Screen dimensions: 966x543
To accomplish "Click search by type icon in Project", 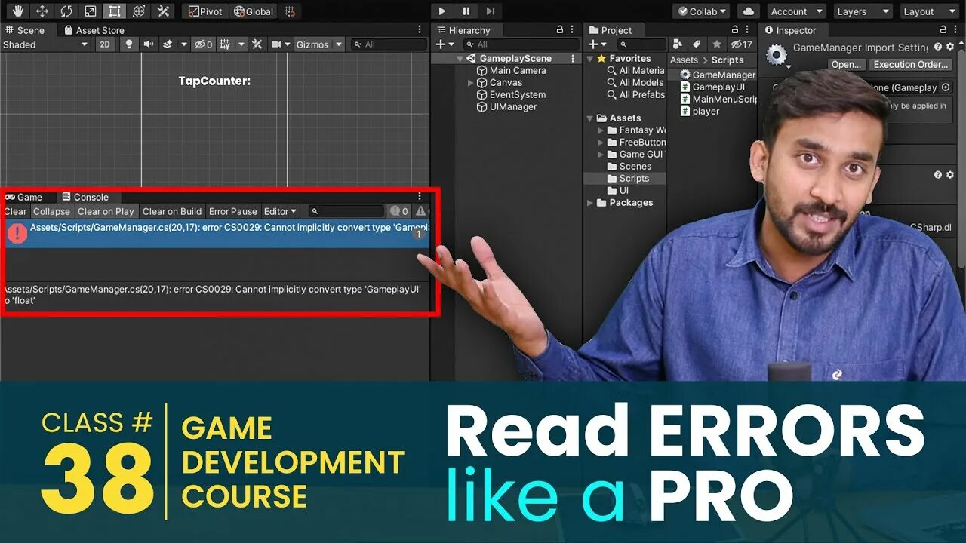I will [678, 44].
